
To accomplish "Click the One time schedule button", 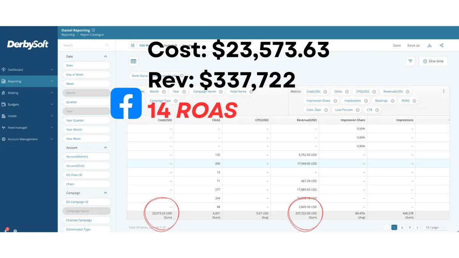I will (433, 61).
